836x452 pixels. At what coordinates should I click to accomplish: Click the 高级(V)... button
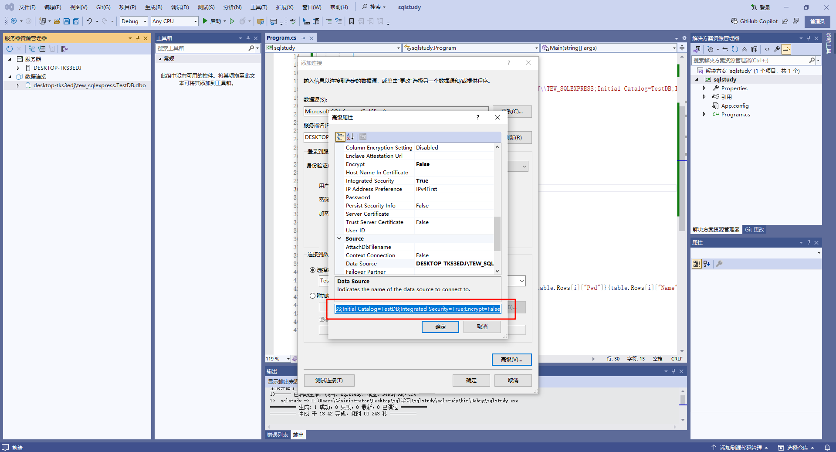click(511, 360)
